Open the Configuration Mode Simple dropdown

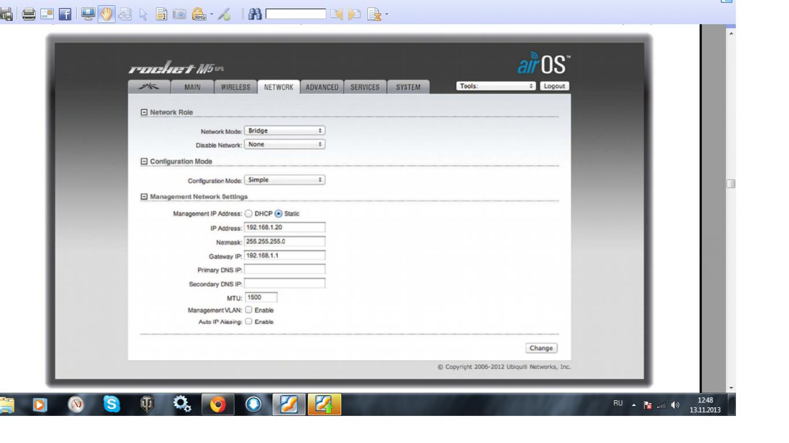pyautogui.click(x=285, y=180)
